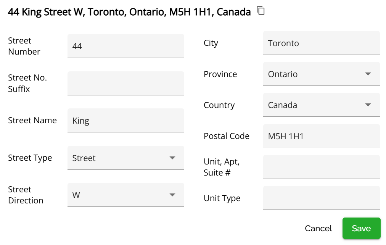Focus the Unit, Apt, Suite # input
Image resolution: width=386 pixels, height=245 pixels.
point(321,167)
